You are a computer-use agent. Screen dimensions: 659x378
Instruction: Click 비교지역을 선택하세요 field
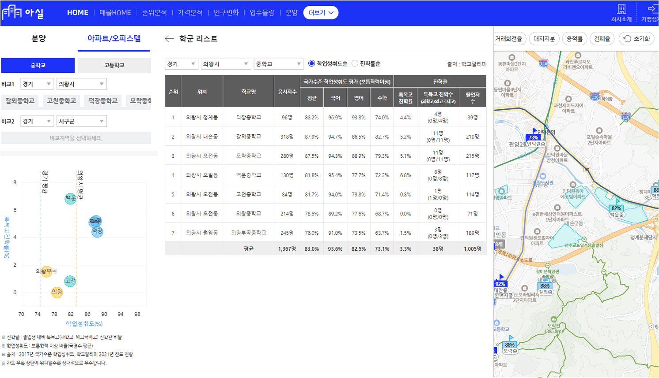coord(76,138)
